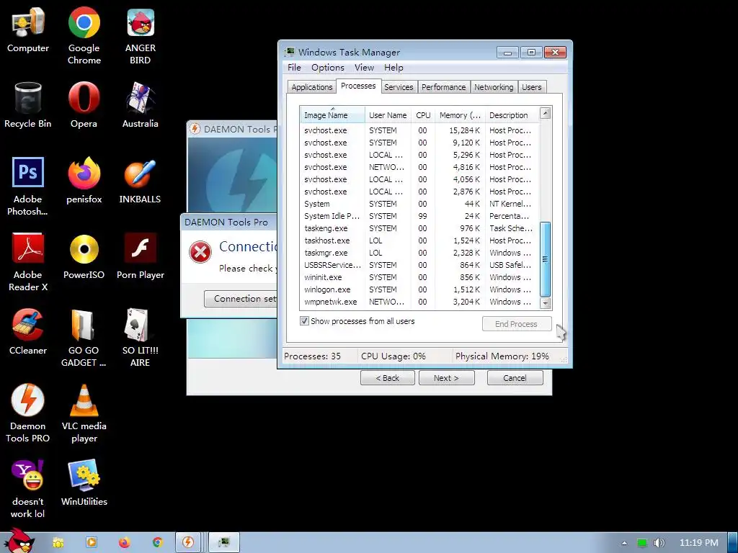Image resolution: width=738 pixels, height=553 pixels.
Task: Select the Adobe Reader X icon
Action: (28, 262)
